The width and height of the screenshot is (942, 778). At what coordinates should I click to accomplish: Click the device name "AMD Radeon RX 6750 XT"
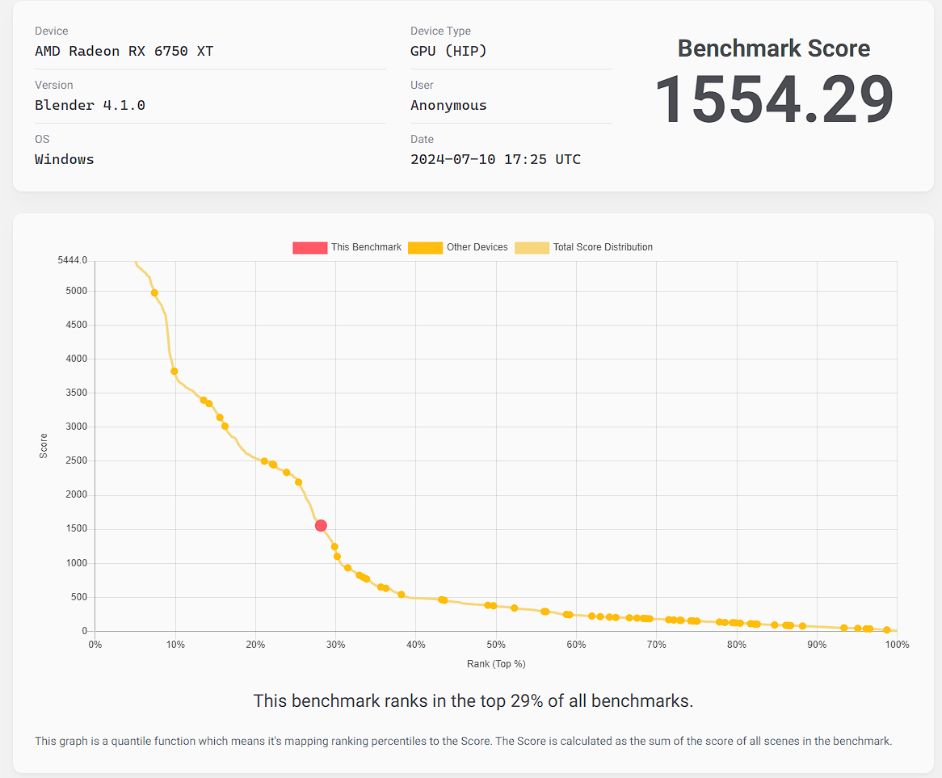[x=124, y=51]
